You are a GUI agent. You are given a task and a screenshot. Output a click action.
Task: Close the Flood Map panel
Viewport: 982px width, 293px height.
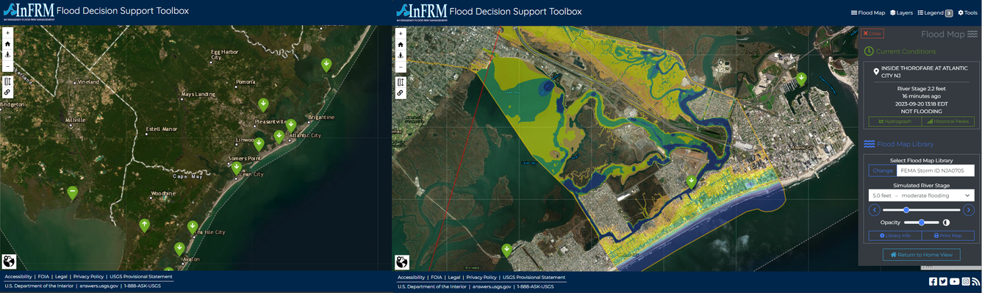point(872,34)
